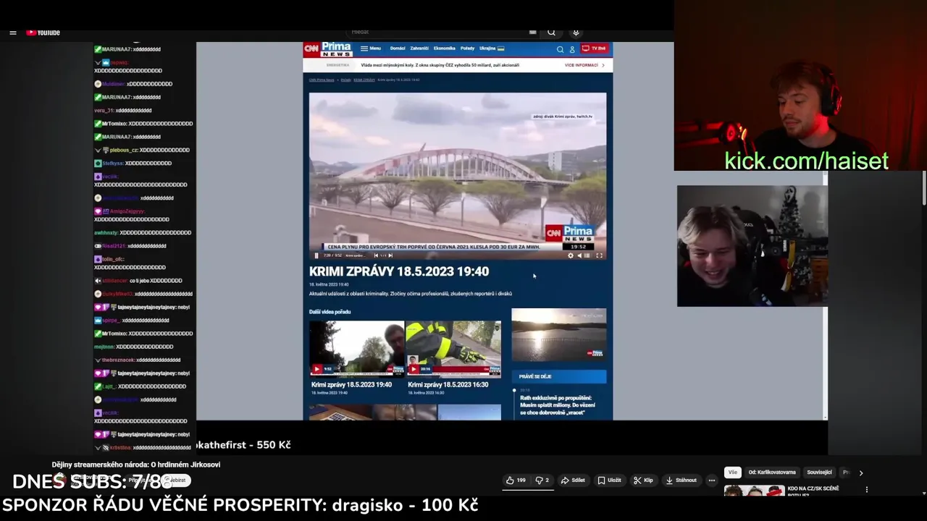Click the Odebírat subscribe button
Viewport: 927px width, 521px height.
[x=177, y=480]
